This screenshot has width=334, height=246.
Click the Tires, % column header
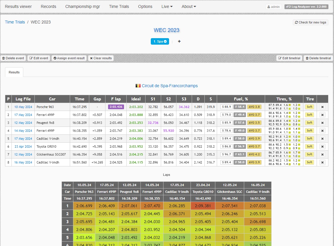point(284,99)
